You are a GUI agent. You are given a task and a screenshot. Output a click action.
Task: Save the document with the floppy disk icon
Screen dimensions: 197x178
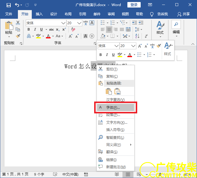point(9,5)
